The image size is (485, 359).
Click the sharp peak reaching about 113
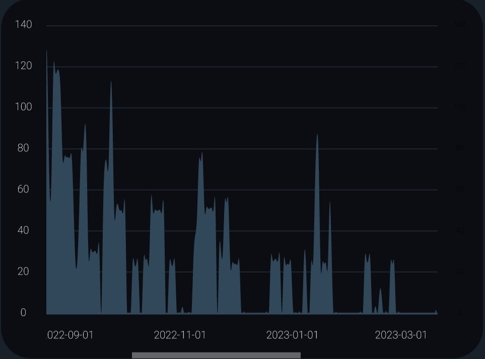tap(111, 84)
